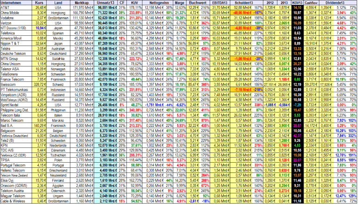Screen dimensions: 359x205
Task: Select Swisscom's 328,72 € Kurs cell
Action: tap(39, 84)
